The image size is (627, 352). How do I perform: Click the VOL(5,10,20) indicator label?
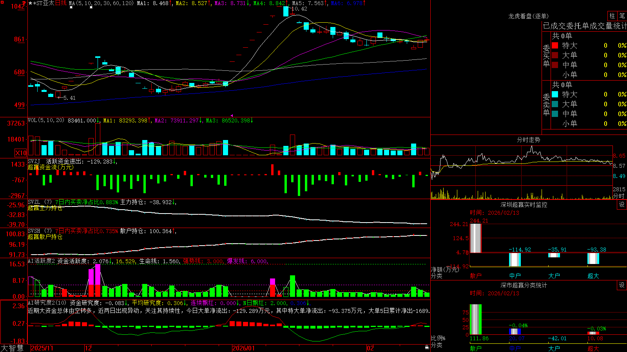46,120
